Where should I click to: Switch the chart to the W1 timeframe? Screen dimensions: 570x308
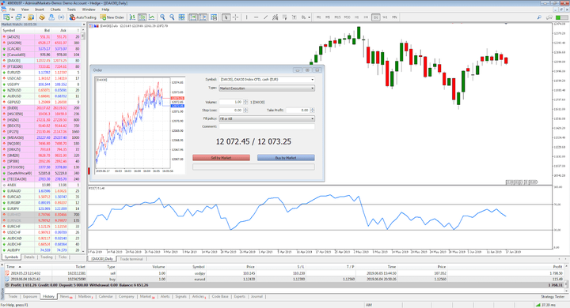click(385, 17)
